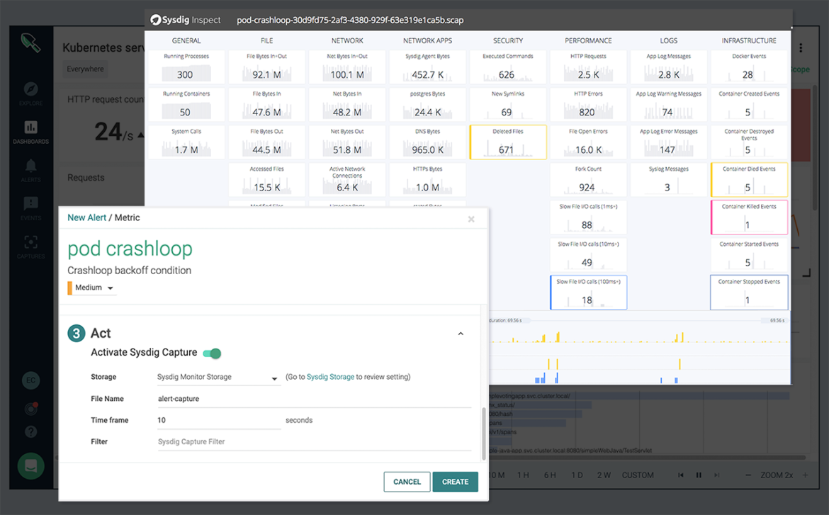The width and height of the screenshot is (829, 515).
Task: Click the CREATE button
Action: click(x=455, y=482)
